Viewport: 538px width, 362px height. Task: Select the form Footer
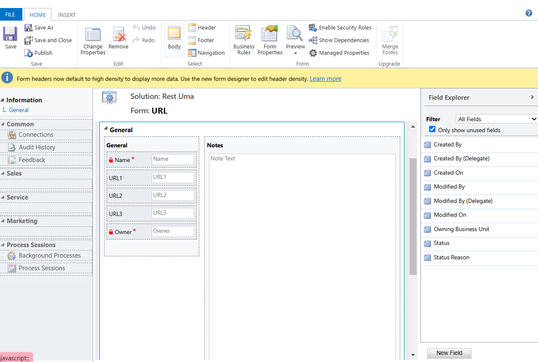pos(201,40)
